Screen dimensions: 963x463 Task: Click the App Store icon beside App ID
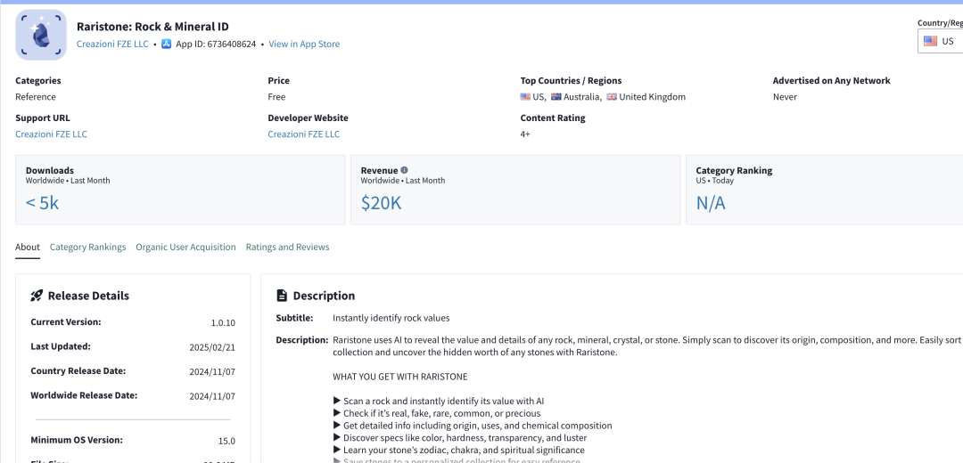click(x=167, y=45)
